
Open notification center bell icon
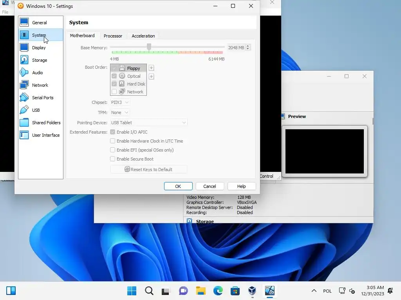coord(390,291)
